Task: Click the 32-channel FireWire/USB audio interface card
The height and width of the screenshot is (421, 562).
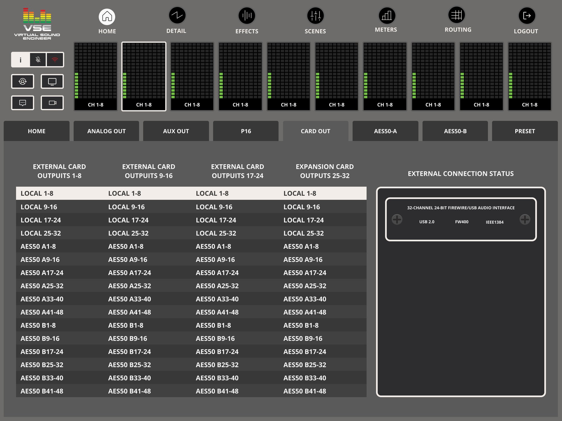Action: click(x=461, y=219)
